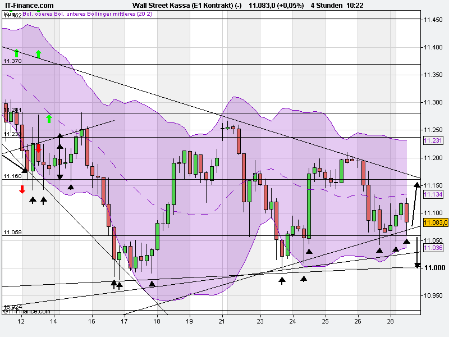Click the 11.059 horizontal line label

[12, 232]
